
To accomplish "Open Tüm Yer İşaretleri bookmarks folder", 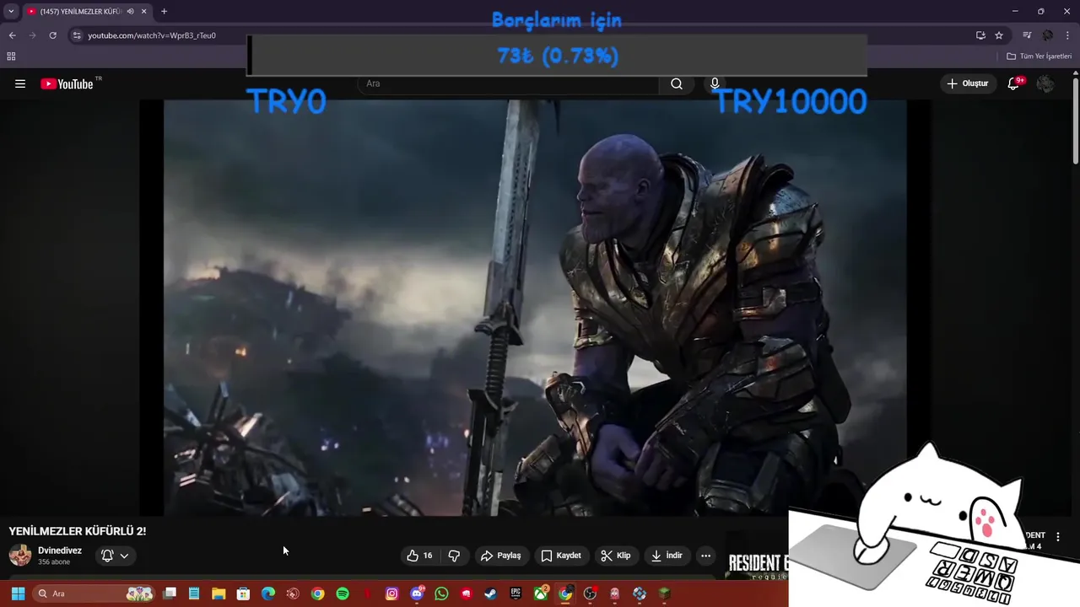I will [1039, 56].
